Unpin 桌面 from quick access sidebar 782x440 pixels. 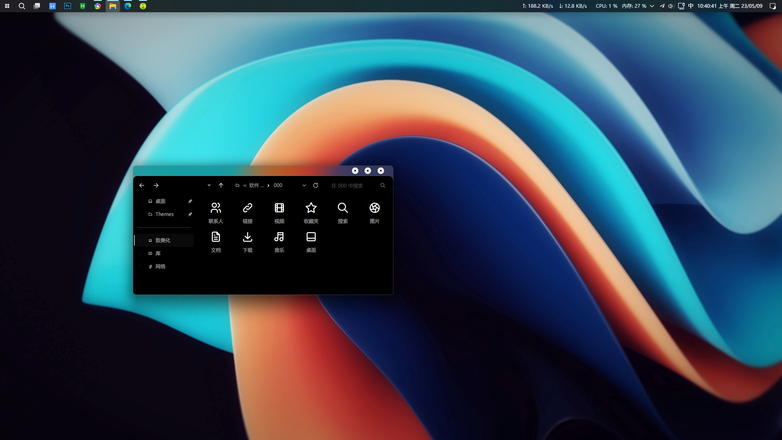[190, 201]
